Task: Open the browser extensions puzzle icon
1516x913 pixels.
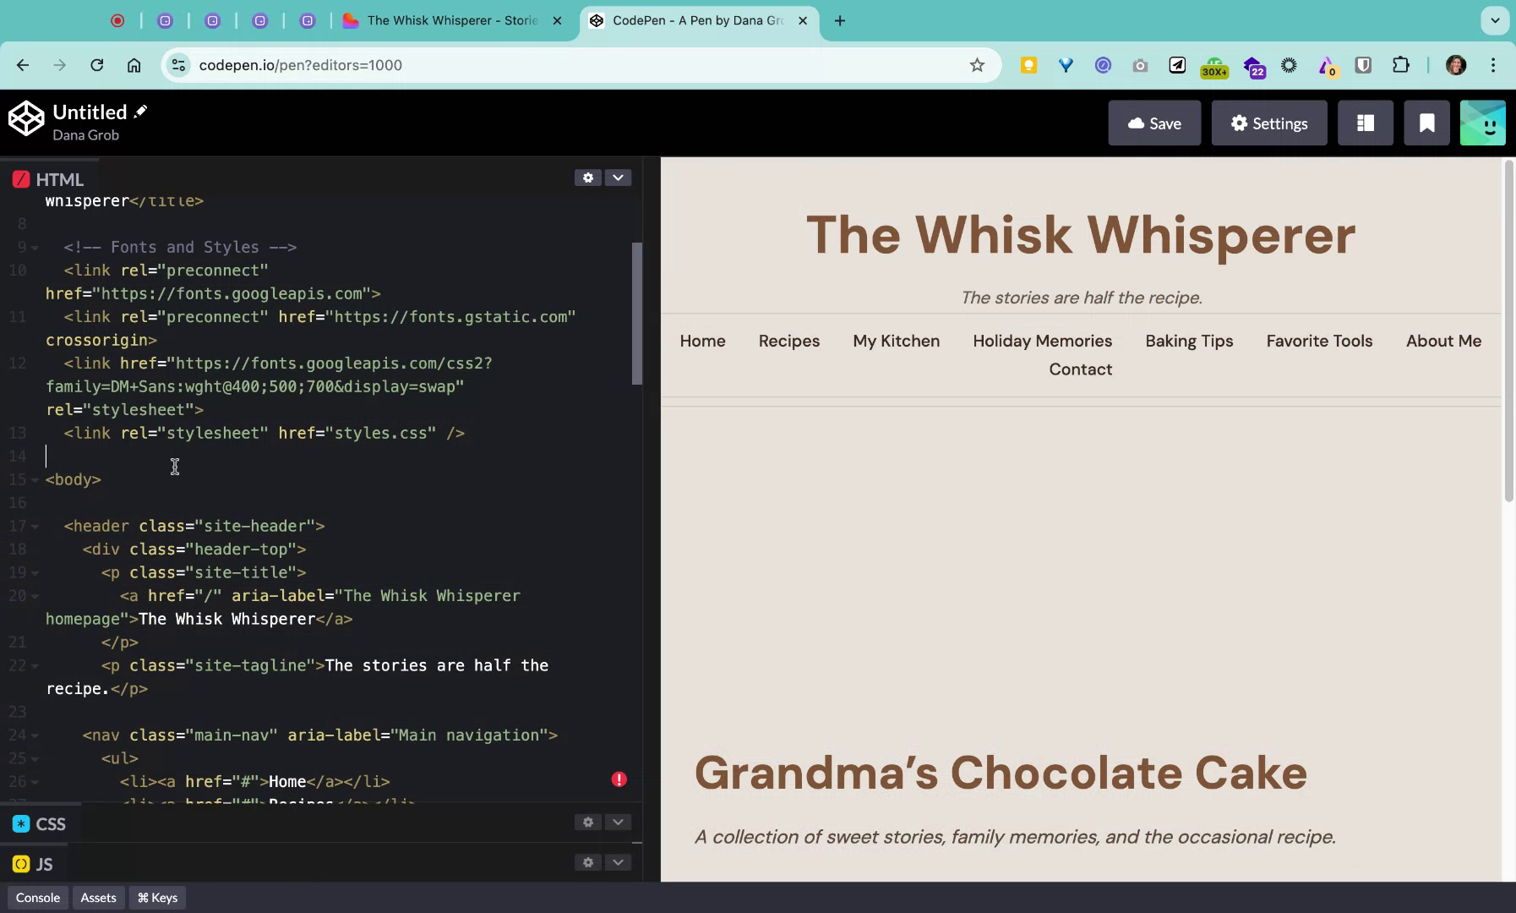Action: click(1400, 64)
